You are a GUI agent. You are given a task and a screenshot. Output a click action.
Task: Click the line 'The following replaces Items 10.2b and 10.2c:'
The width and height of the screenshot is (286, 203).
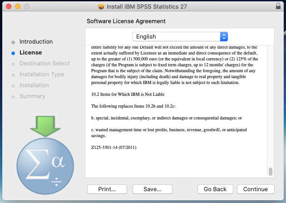(133, 106)
